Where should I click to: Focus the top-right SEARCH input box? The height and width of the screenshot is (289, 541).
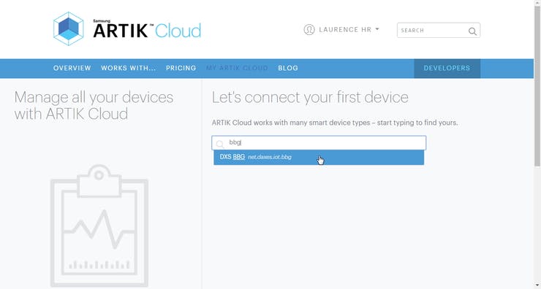pyautogui.click(x=438, y=31)
